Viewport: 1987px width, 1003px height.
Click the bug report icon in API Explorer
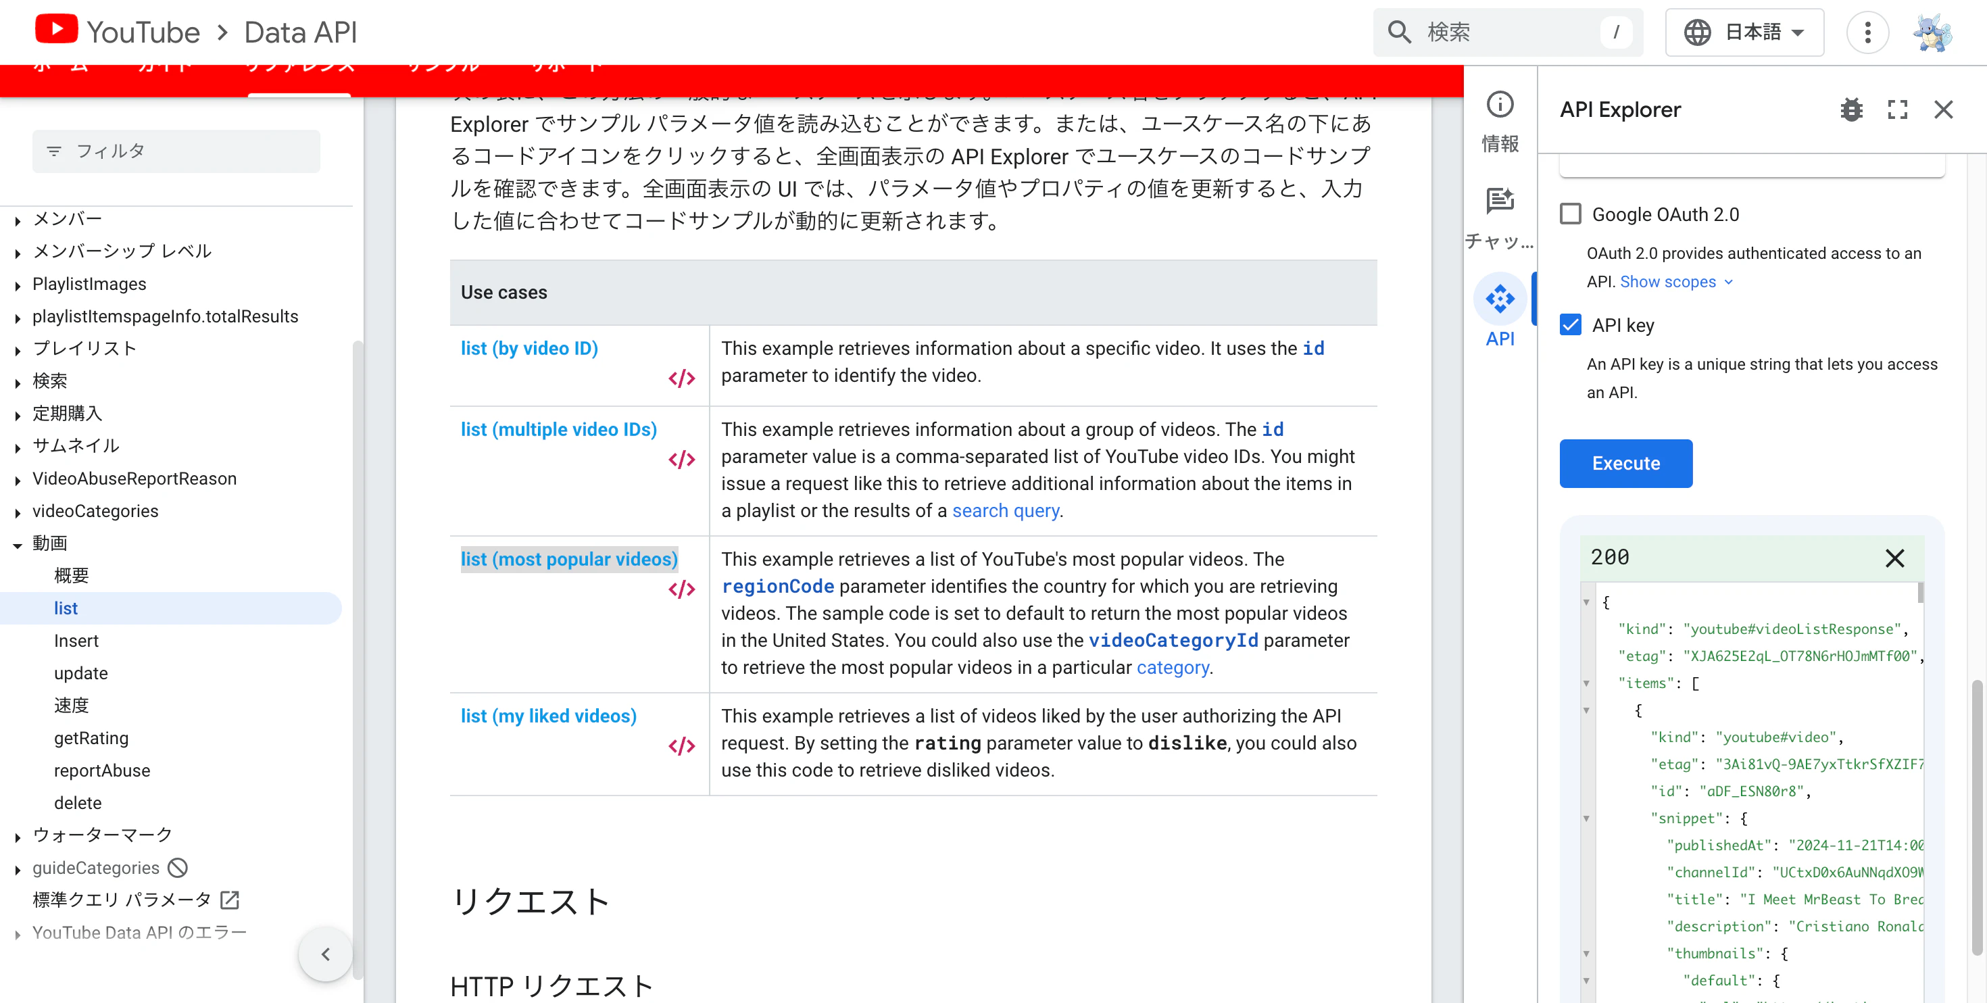1851,109
